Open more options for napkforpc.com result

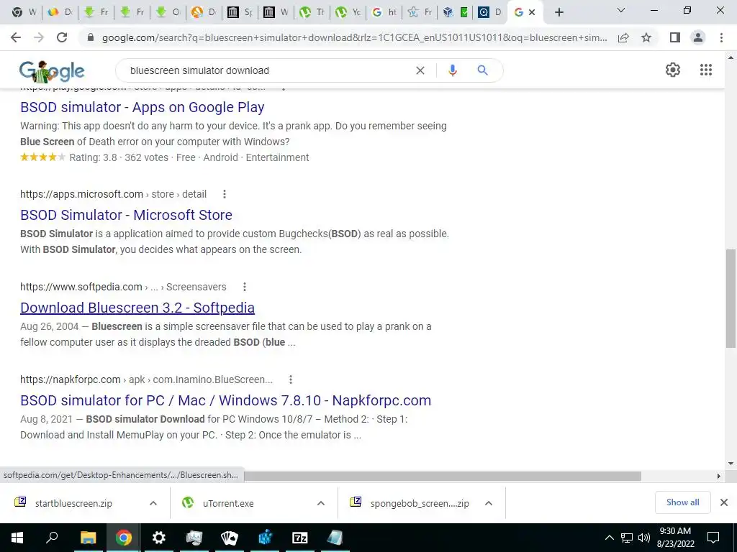[x=291, y=379]
